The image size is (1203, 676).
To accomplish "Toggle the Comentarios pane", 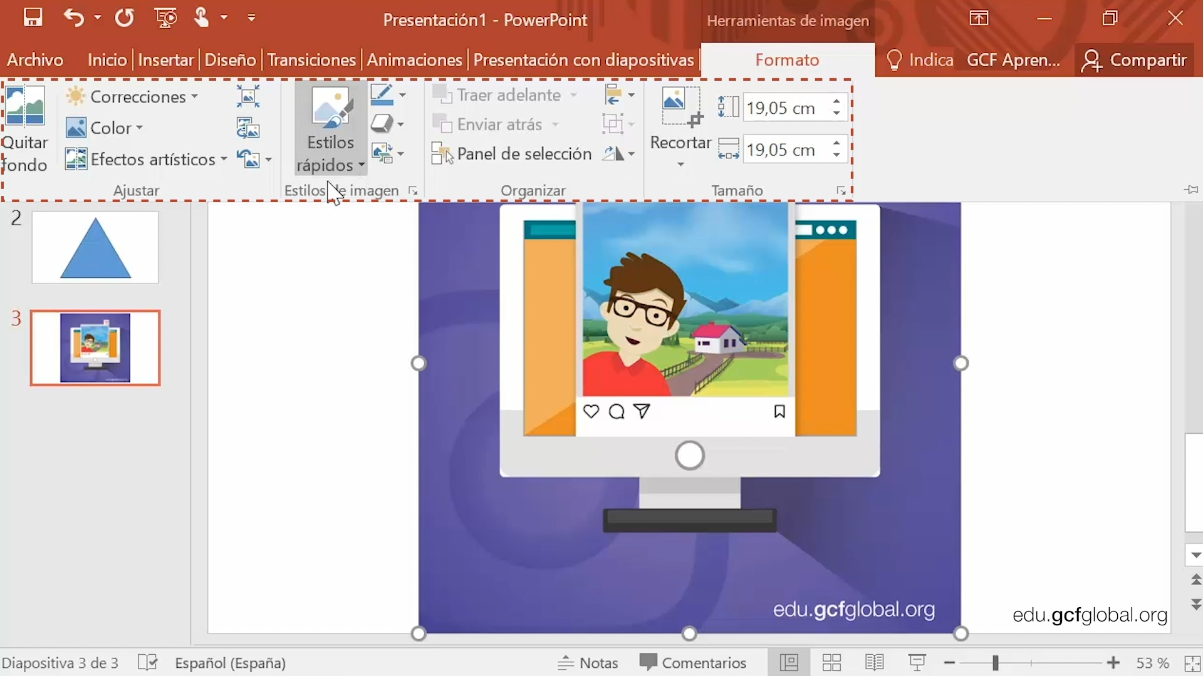I will [693, 662].
